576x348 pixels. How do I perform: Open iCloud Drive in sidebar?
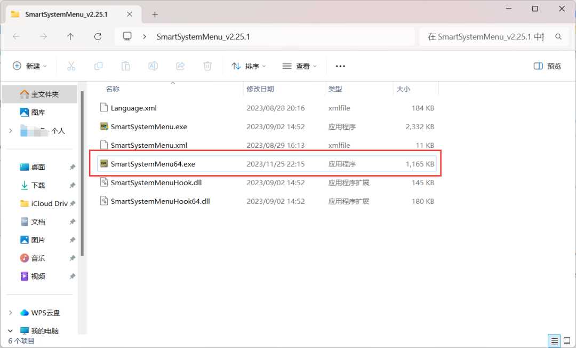(x=44, y=203)
